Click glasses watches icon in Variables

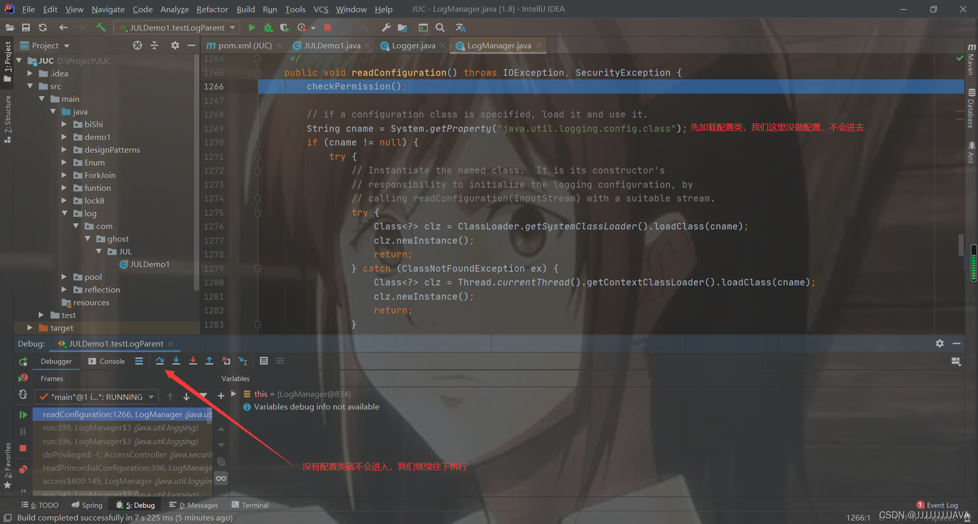point(221,478)
